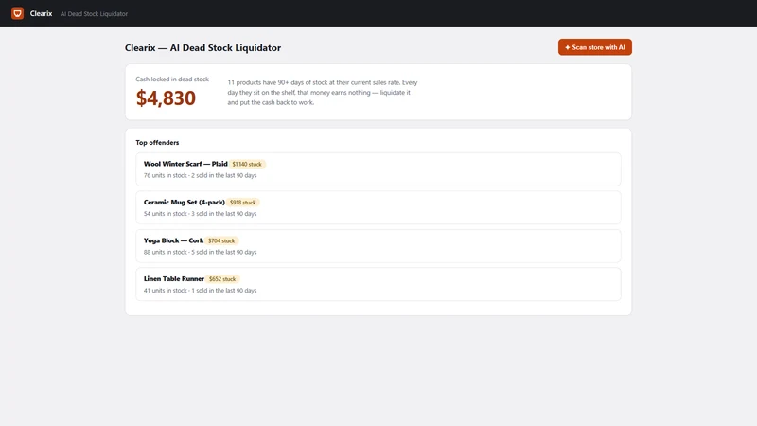Click the Clearix — AI Dead Stock Liquidator title

click(x=202, y=48)
